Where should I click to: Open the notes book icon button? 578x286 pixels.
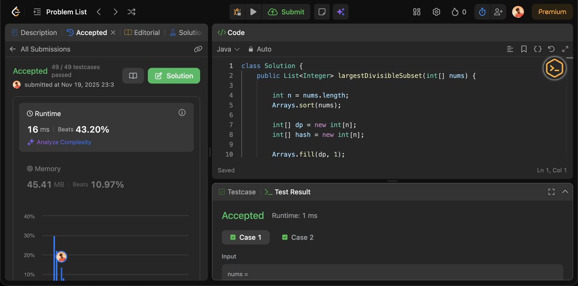[133, 76]
